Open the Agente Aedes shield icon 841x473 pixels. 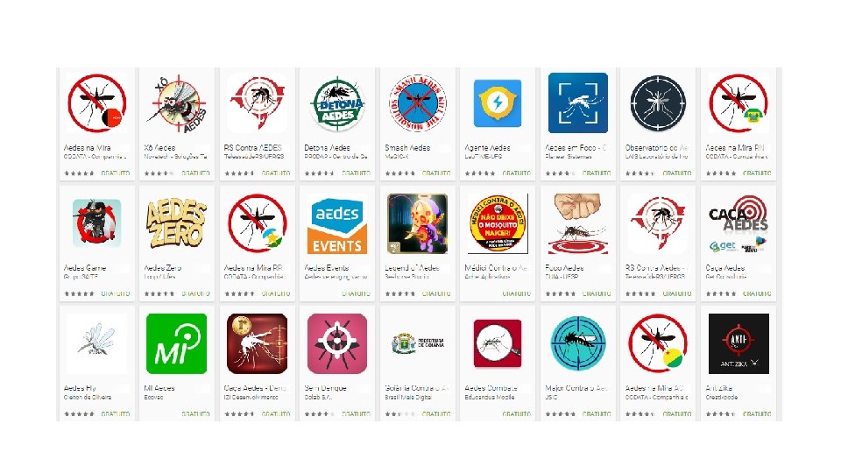(498, 103)
